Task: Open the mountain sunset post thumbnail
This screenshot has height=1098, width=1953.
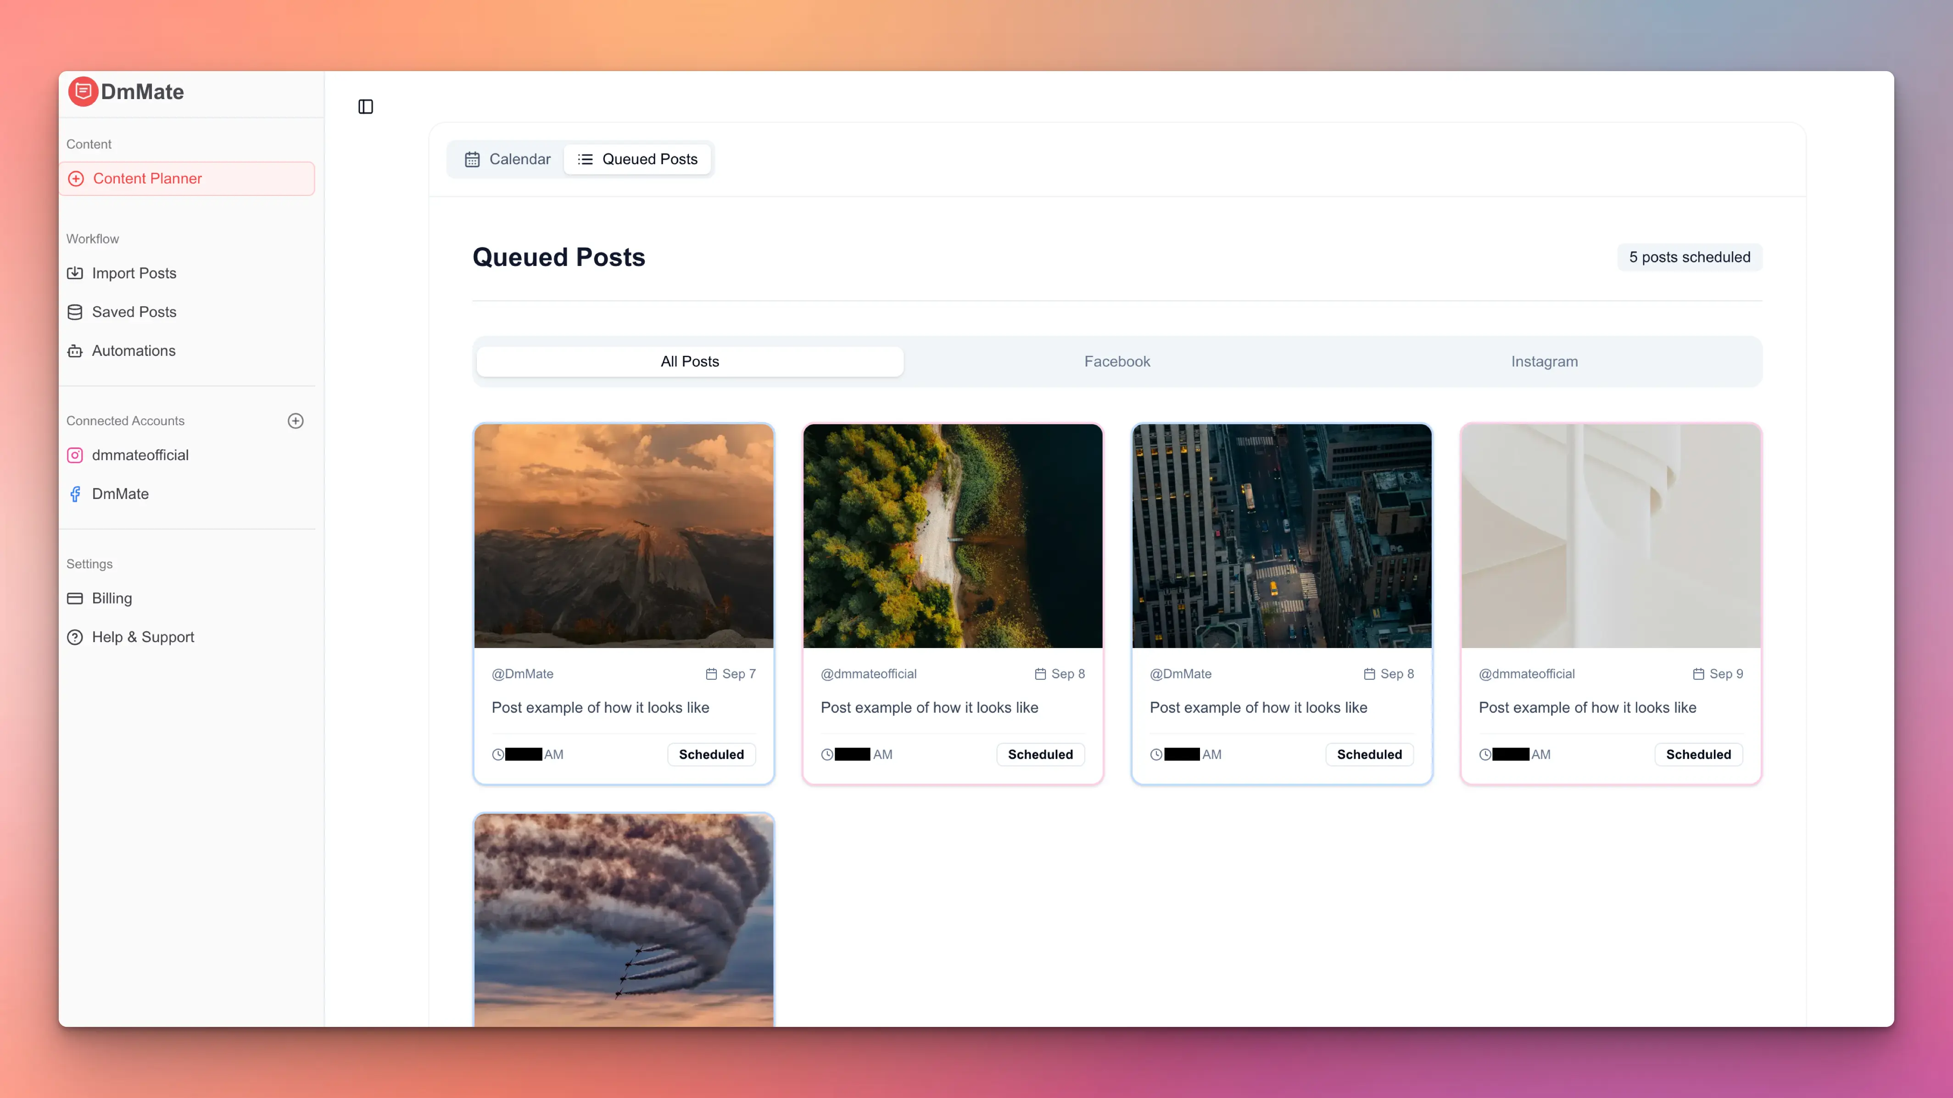Action: (x=623, y=535)
